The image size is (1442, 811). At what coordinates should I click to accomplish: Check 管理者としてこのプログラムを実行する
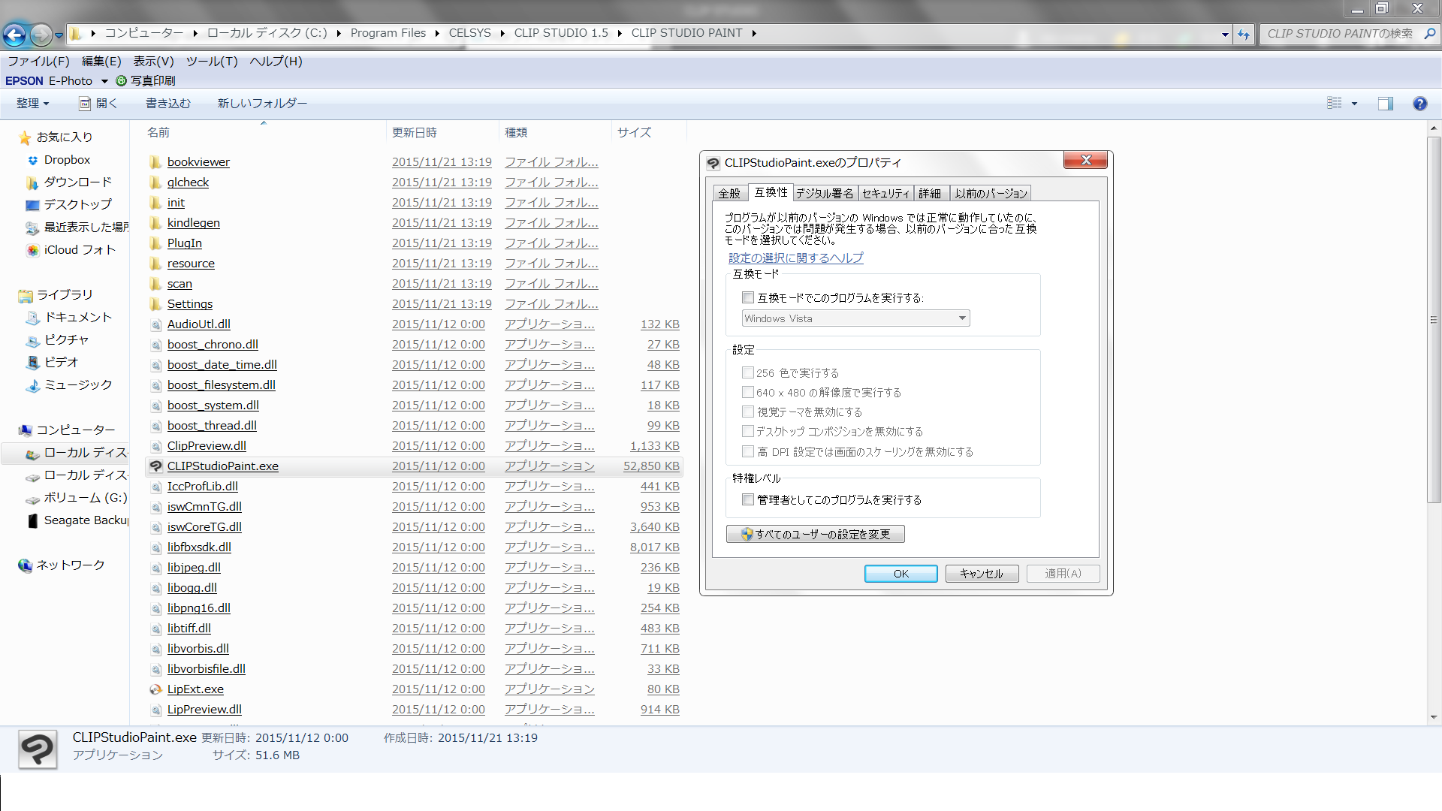point(748,500)
